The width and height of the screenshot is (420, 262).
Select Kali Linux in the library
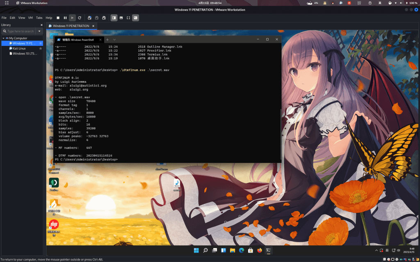tap(19, 48)
